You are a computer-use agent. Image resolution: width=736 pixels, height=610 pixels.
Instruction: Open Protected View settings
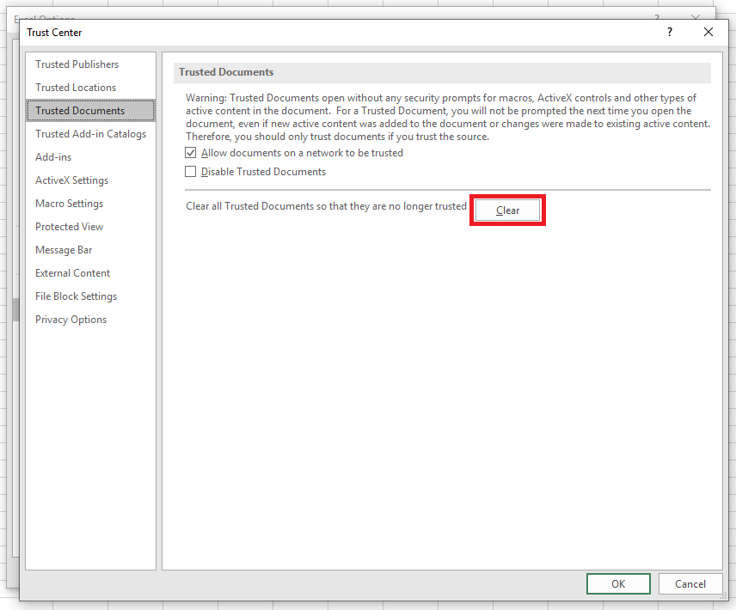(69, 226)
